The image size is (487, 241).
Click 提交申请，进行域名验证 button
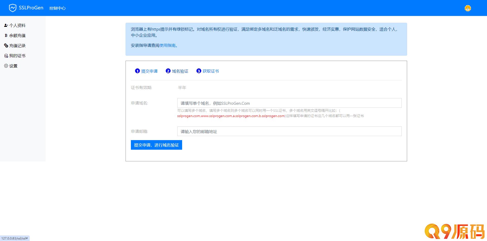pyautogui.click(x=156, y=145)
